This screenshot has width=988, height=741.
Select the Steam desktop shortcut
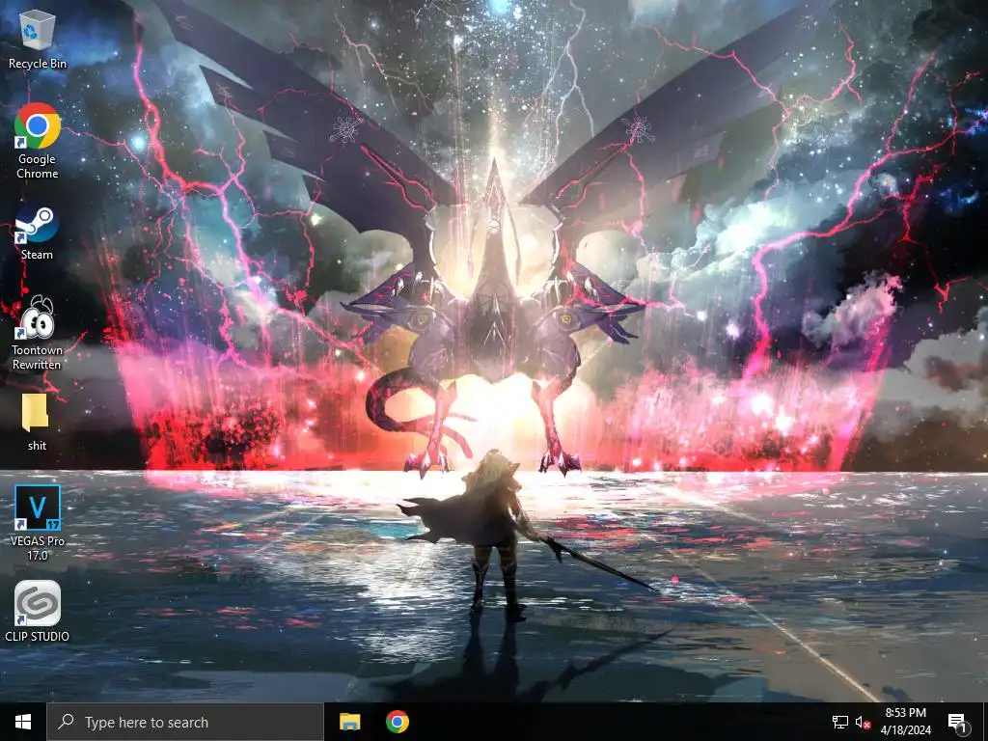tap(38, 232)
